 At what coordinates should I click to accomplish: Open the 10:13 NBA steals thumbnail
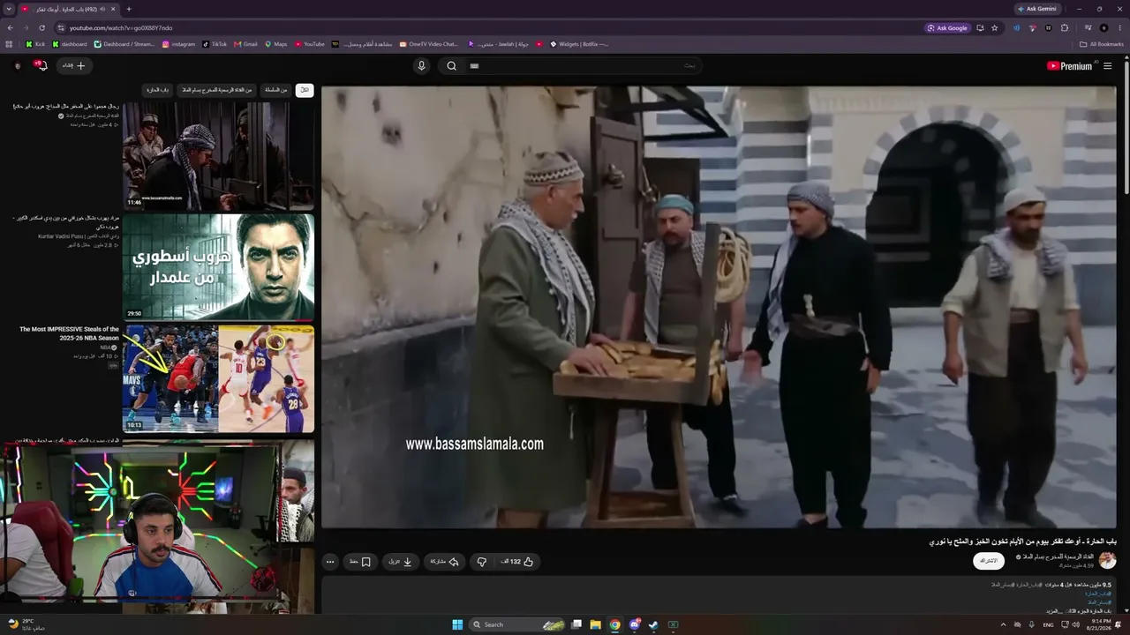click(x=218, y=378)
